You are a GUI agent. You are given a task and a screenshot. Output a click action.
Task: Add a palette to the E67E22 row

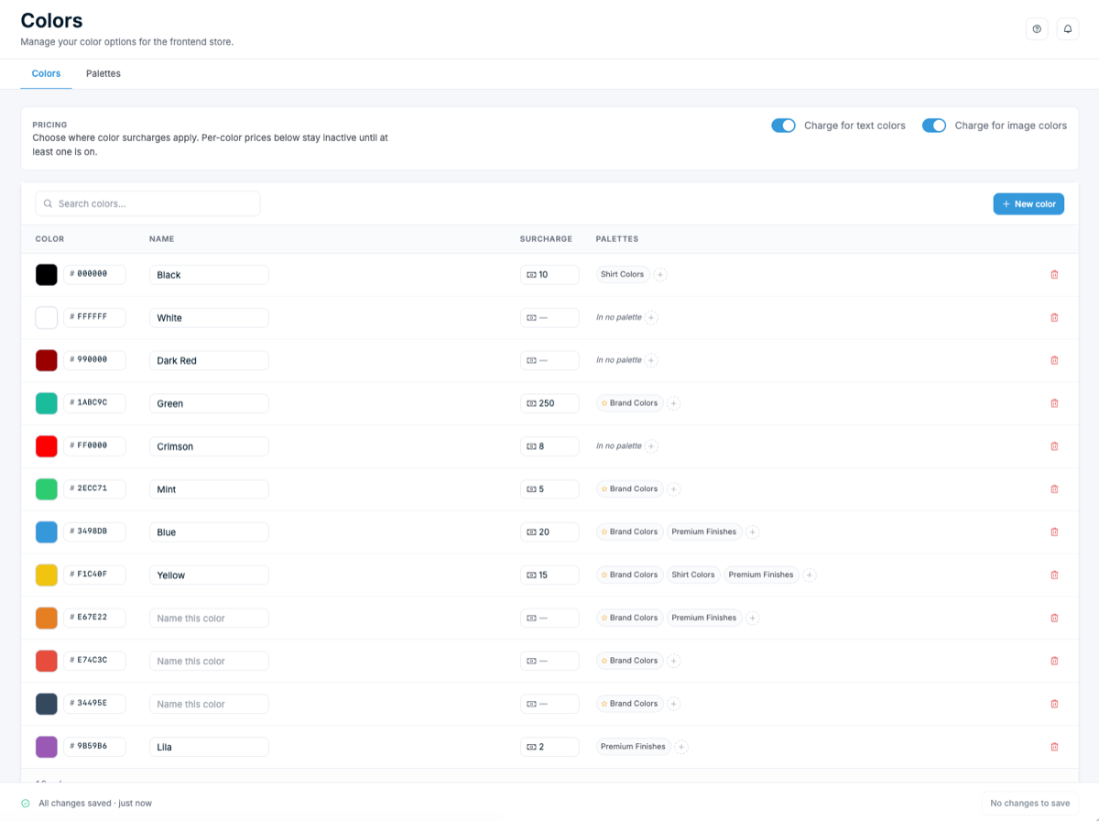pos(752,618)
